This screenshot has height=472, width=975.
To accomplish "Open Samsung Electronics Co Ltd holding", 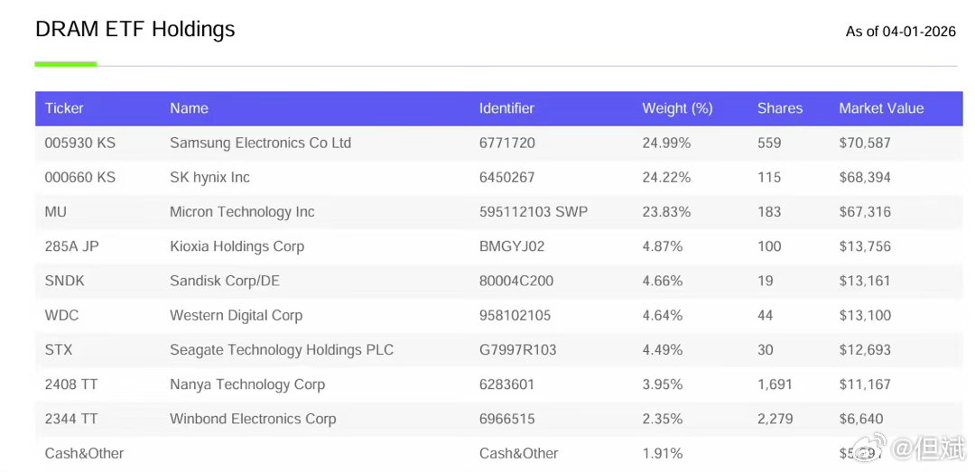I will pos(260,143).
